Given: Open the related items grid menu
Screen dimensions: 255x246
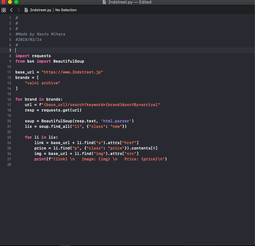Looking at the screenshot, I should click(x=4, y=10).
